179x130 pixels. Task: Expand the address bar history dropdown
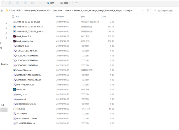point(143,11)
